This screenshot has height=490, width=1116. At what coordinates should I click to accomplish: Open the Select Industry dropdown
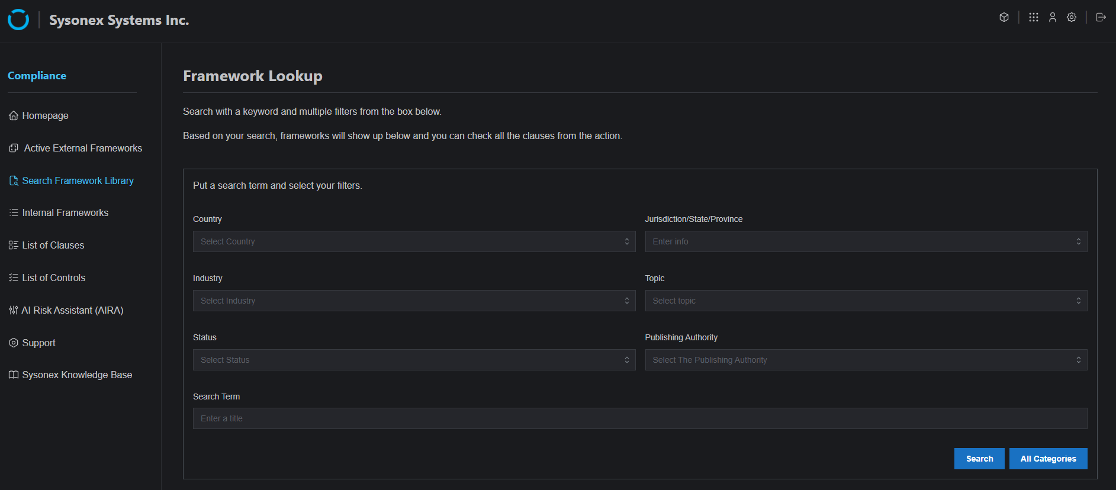pos(414,301)
